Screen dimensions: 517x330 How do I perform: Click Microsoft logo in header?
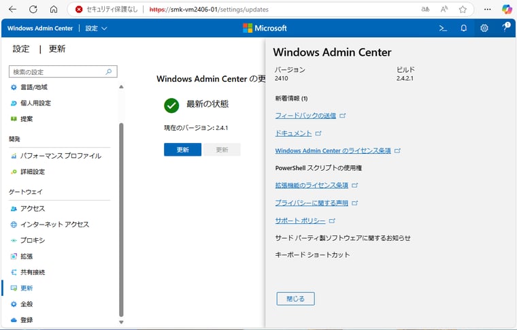265,29
